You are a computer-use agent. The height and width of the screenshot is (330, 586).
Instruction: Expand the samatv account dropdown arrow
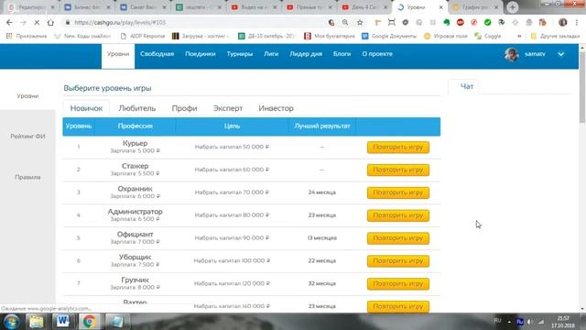coord(560,54)
